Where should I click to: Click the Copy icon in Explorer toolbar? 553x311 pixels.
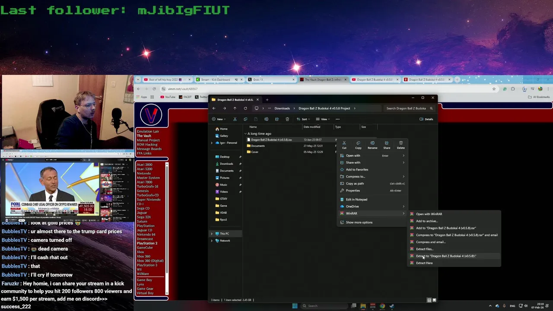coord(245,119)
